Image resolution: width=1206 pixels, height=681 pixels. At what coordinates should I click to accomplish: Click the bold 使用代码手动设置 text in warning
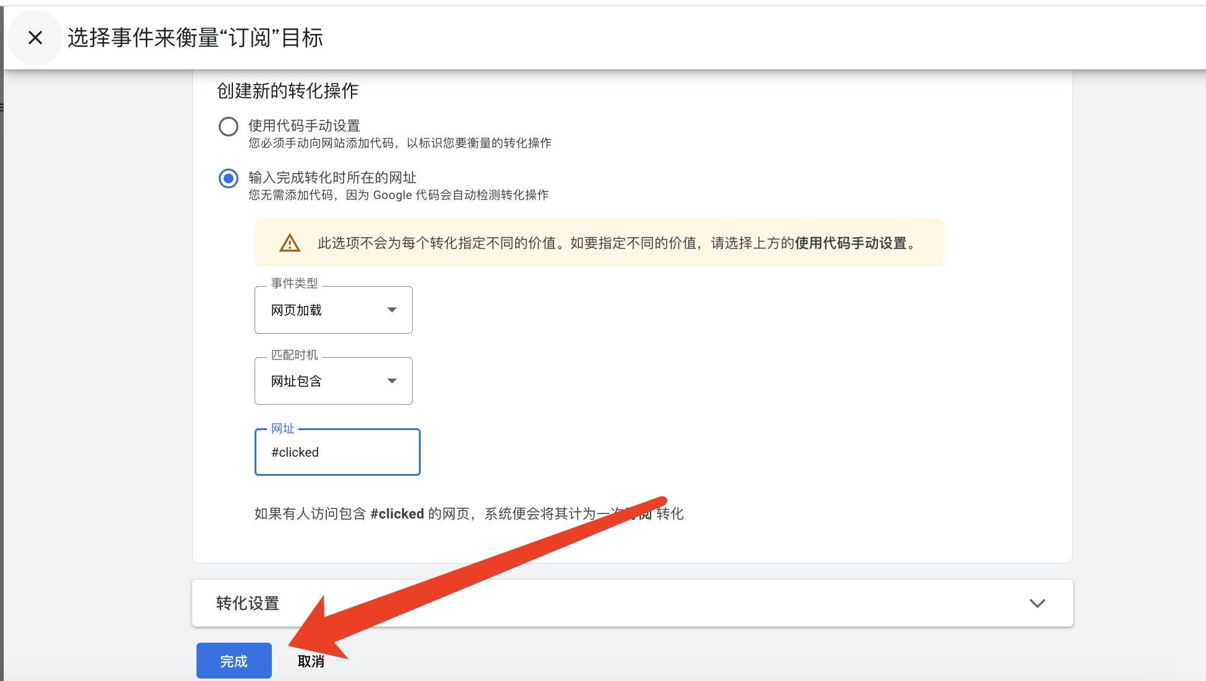tap(850, 243)
